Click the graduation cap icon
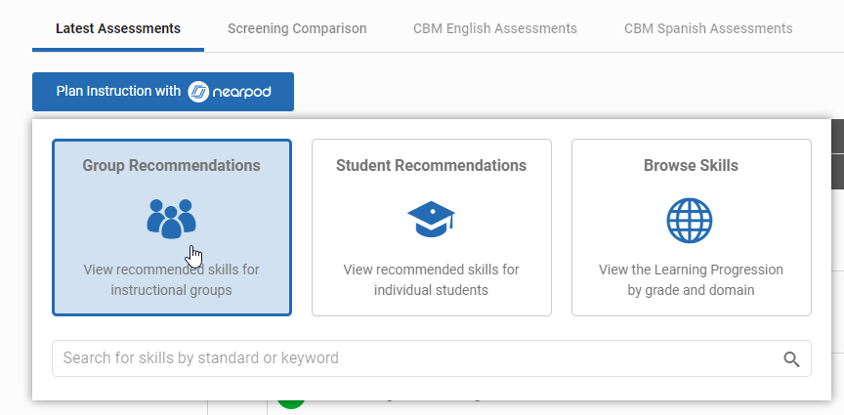The image size is (844, 415). point(431,219)
